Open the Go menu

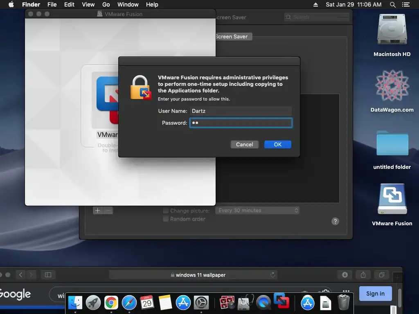coord(106,4)
